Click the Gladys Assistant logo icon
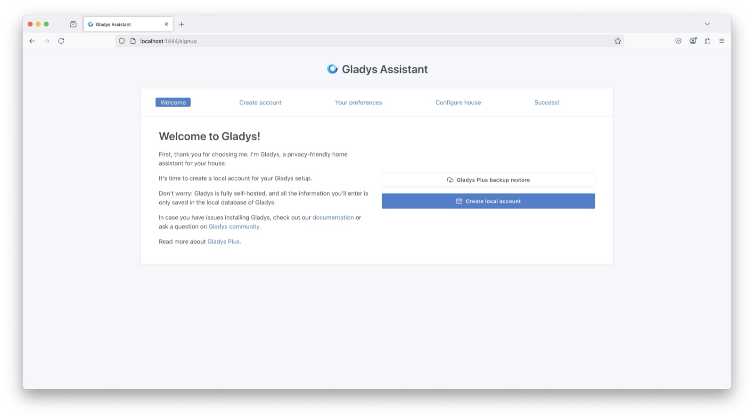 pos(332,69)
